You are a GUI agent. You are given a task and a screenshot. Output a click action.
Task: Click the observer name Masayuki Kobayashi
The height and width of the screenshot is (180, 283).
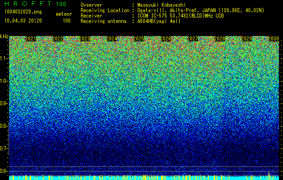(162, 5)
